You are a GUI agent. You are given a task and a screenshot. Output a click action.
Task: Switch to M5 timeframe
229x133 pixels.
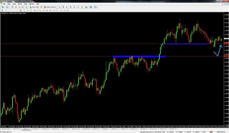[43, 10]
